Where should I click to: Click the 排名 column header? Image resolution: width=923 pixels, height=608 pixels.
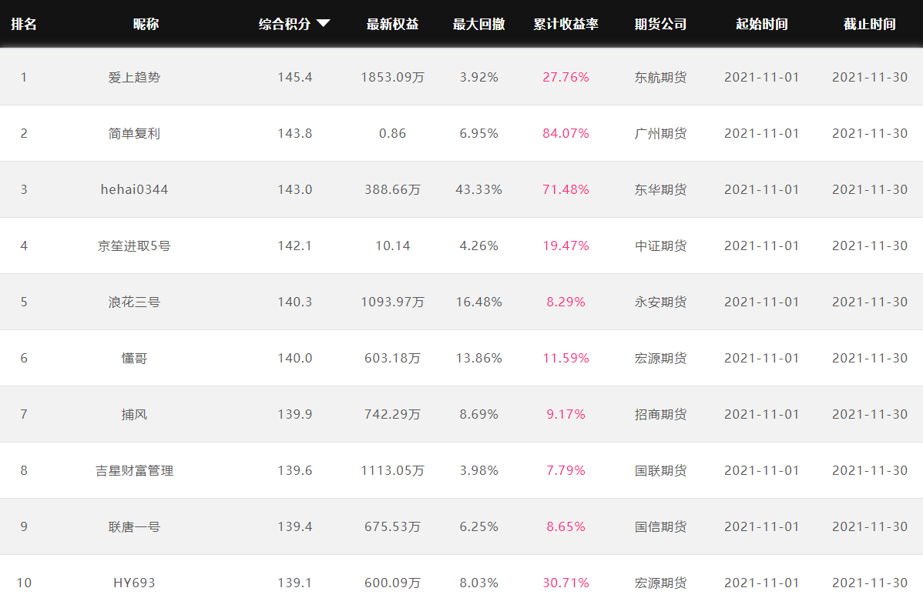pyautogui.click(x=24, y=24)
